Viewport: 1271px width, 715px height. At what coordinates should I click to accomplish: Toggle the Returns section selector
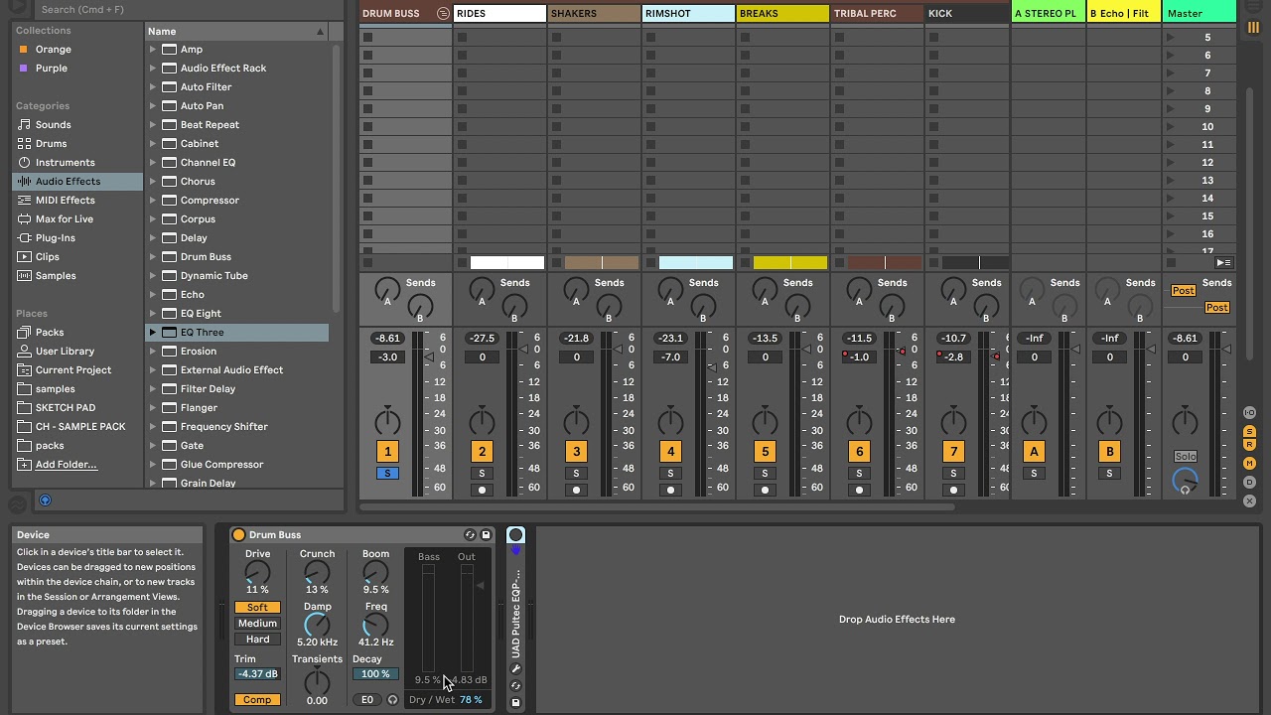click(1250, 445)
